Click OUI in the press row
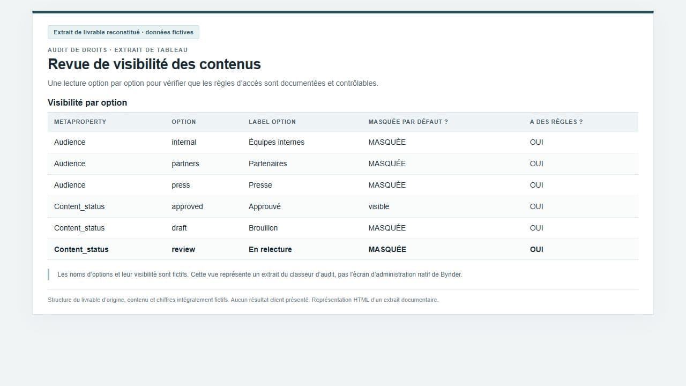 pos(536,185)
